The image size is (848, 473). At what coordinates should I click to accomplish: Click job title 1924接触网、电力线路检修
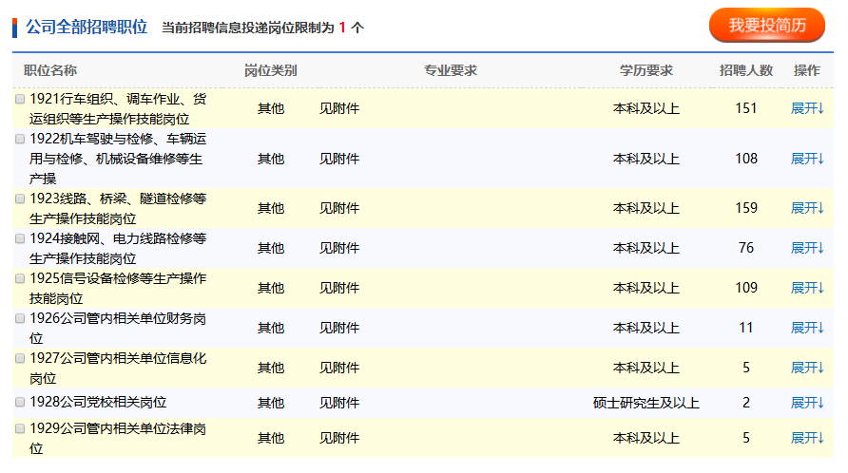pyautogui.click(x=118, y=248)
